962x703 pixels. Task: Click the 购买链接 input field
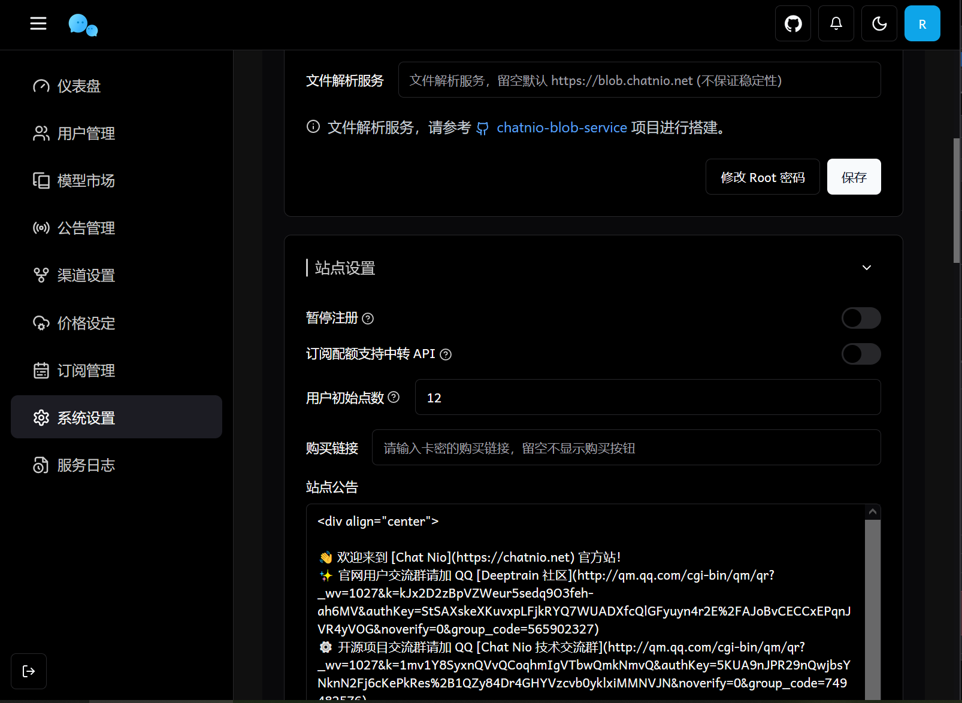tap(626, 447)
